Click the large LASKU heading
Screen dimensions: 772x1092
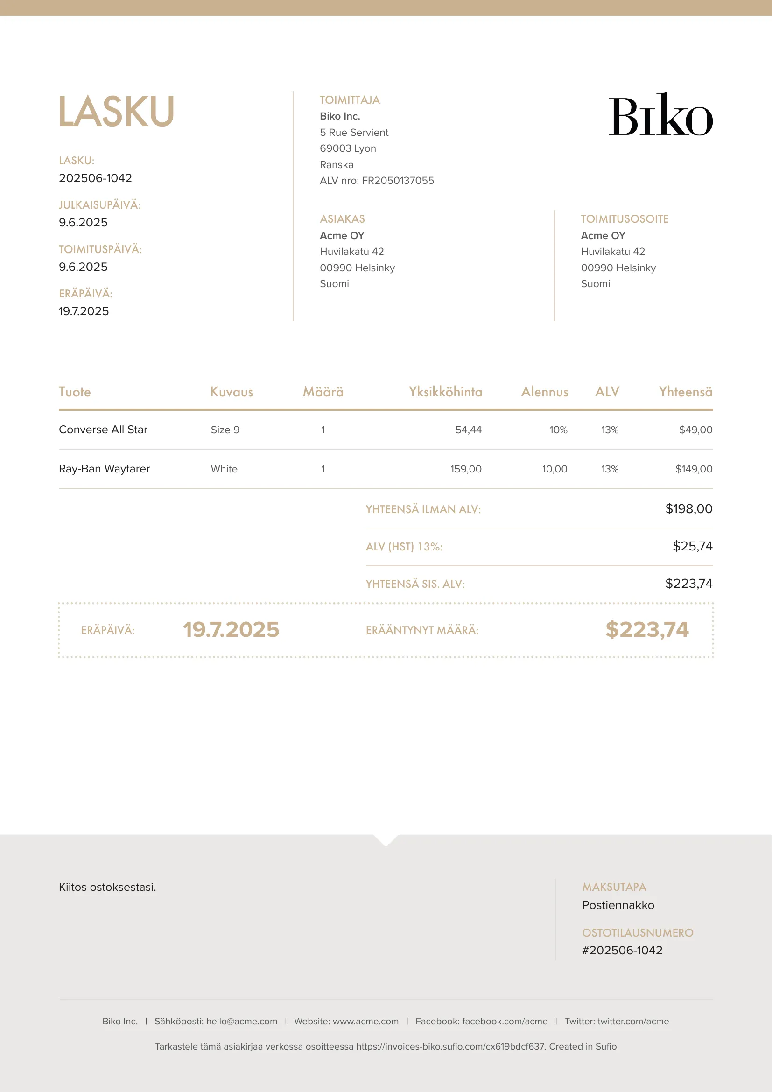tap(117, 112)
